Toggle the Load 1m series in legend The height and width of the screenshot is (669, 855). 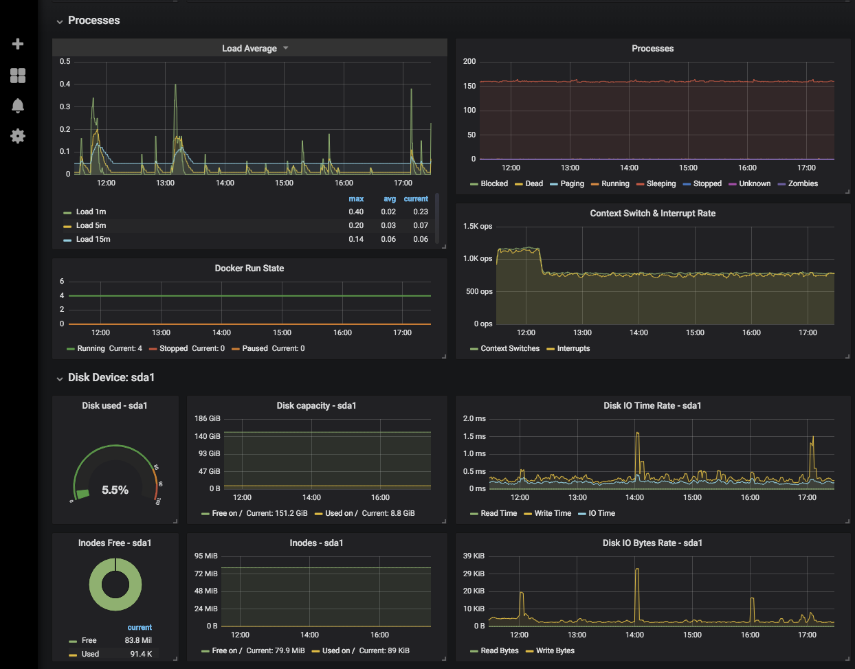point(91,212)
